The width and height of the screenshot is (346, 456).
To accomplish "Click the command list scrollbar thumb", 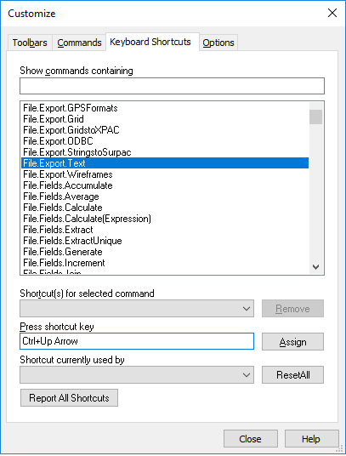I will point(315,117).
